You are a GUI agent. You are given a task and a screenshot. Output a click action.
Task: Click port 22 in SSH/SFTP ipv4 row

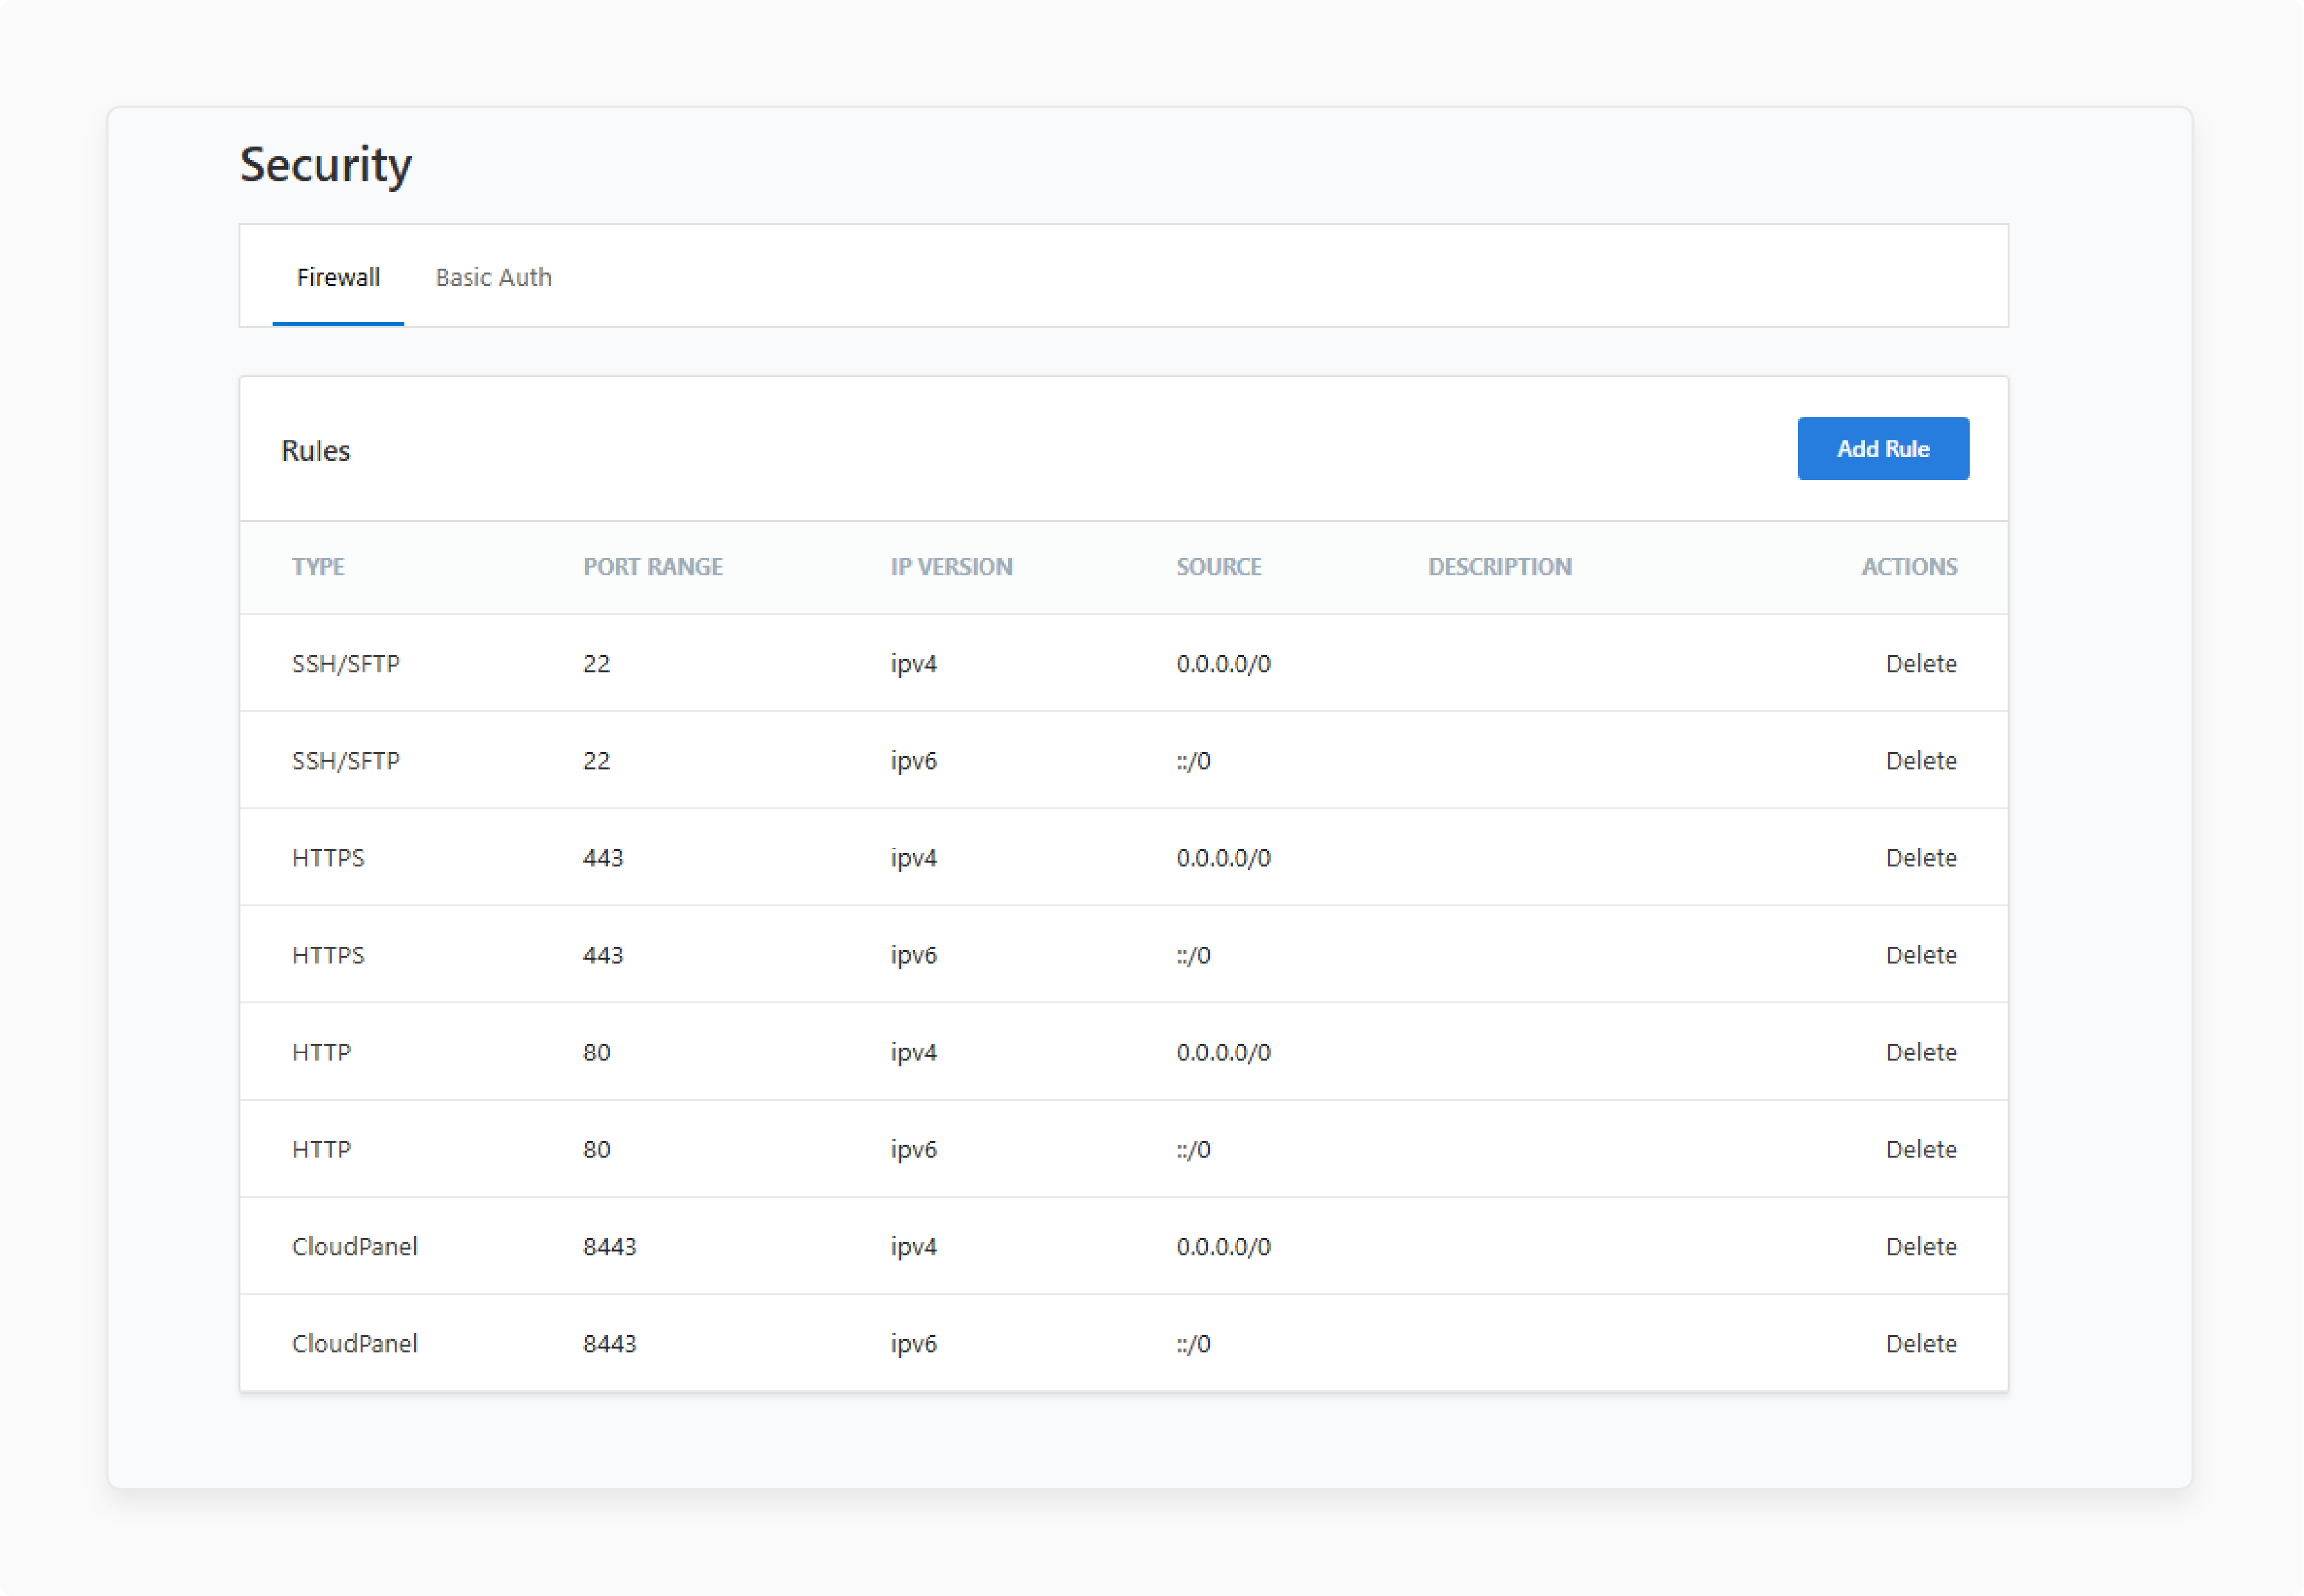pyautogui.click(x=597, y=663)
